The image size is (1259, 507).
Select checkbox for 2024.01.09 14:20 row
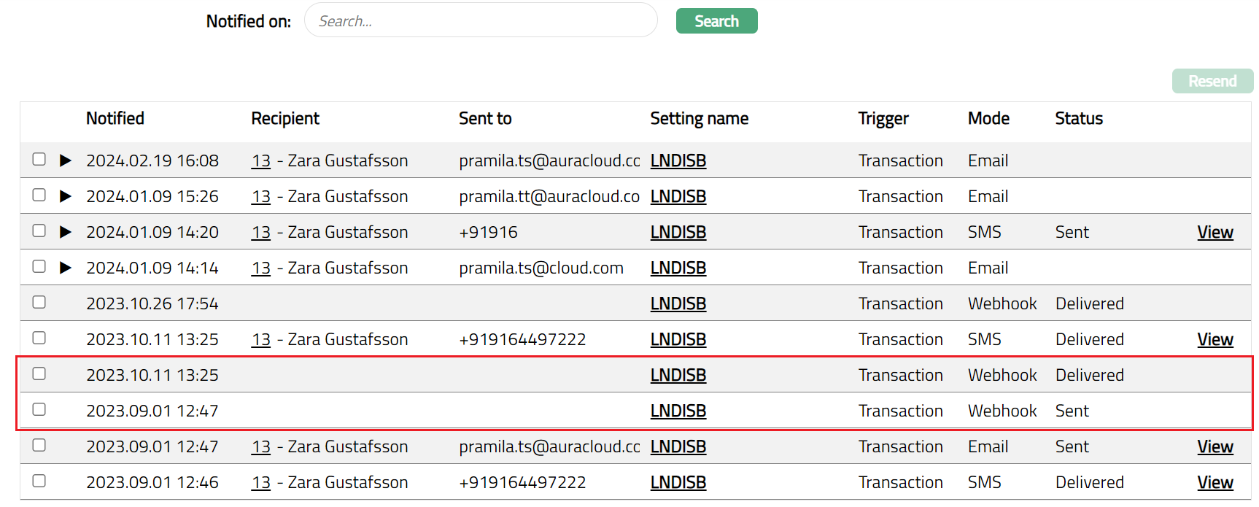coord(39,231)
